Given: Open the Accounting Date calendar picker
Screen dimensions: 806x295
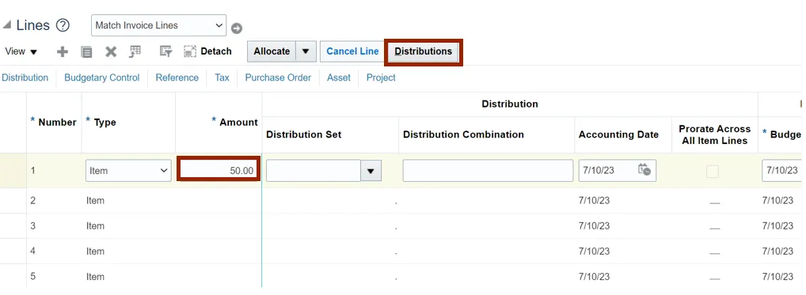Looking at the screenshot, I should point(644,170).
